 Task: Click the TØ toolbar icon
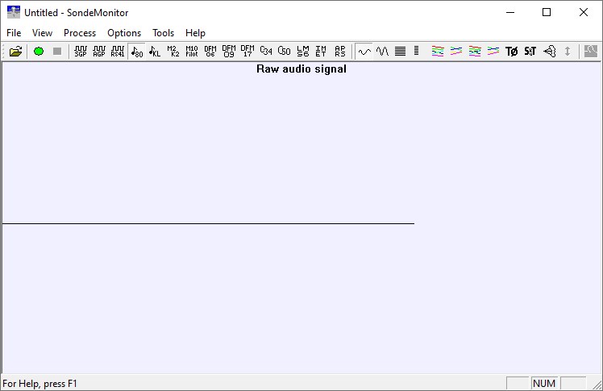(512, 51)
